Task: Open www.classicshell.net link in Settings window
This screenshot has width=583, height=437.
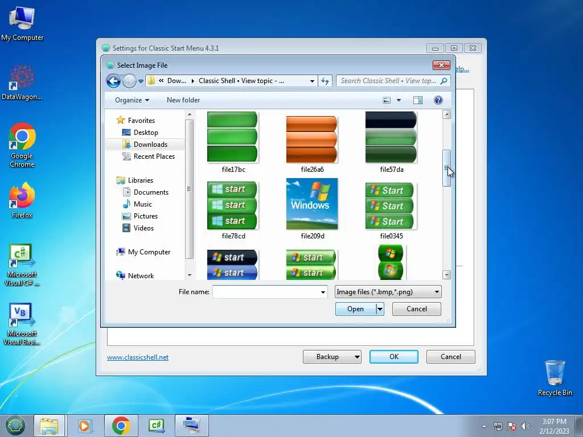Action: tap(138, 357)
